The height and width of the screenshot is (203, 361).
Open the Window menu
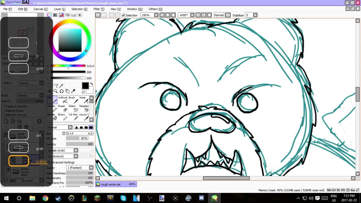135,9
